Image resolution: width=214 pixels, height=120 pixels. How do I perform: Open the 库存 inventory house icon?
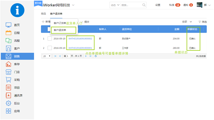[8, 64]
